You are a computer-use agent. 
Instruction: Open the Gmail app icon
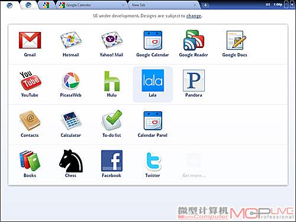point(30,40)
